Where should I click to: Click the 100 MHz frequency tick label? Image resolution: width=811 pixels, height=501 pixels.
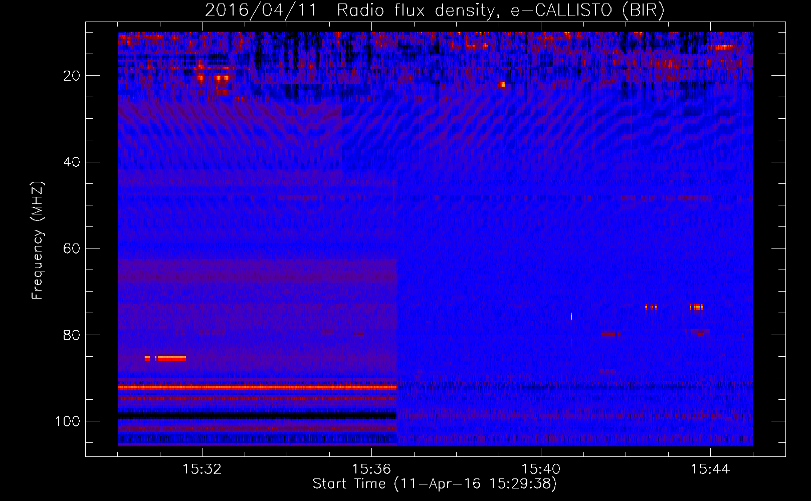tap(68, 421)
